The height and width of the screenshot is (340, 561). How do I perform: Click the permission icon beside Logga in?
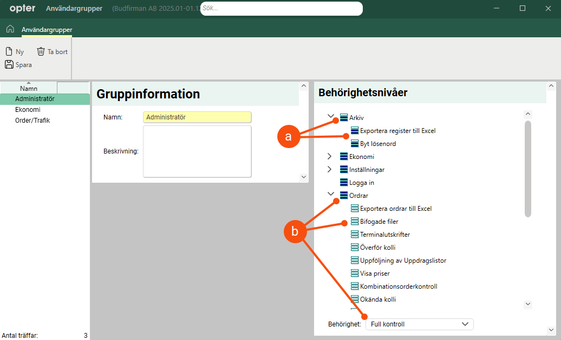[x=343, y=183]
